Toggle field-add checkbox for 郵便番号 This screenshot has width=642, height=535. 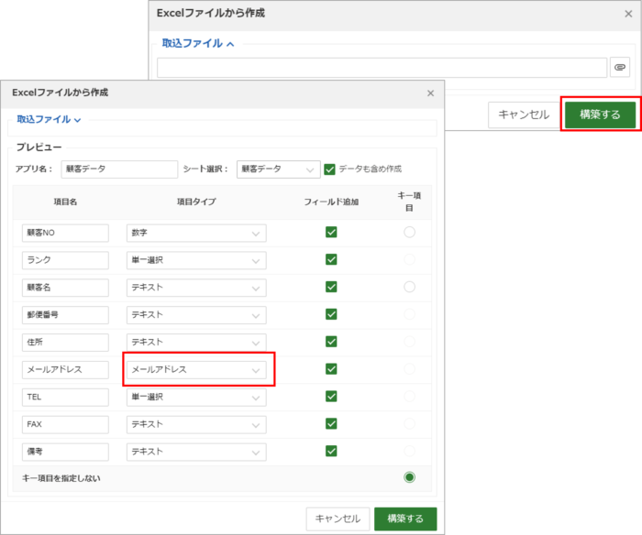pos(331,314)
